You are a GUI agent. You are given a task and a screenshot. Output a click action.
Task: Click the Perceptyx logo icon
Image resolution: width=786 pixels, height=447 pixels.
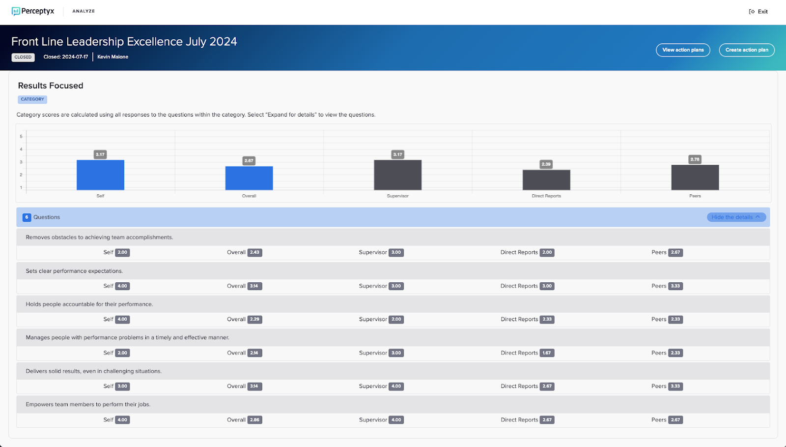pyautogui.click(x=16, y=11)
